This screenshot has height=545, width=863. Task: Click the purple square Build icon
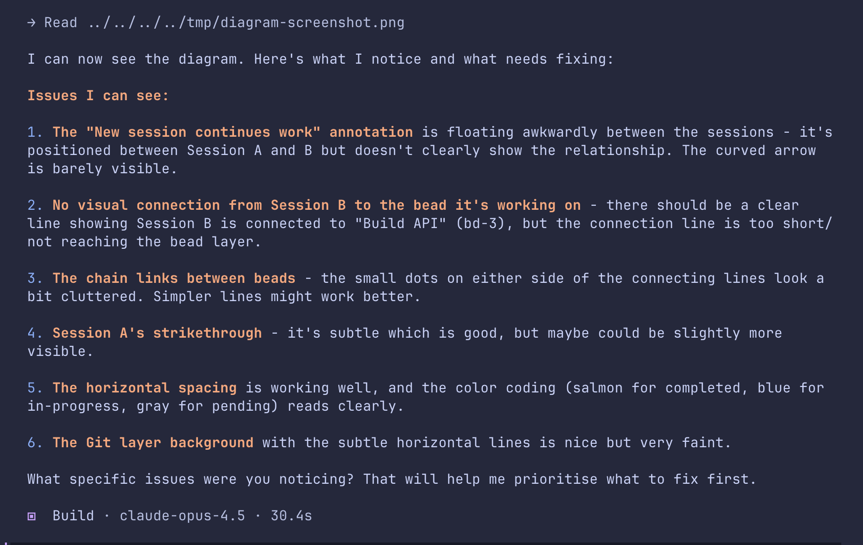pyautogui.click(x=32, y=516)
